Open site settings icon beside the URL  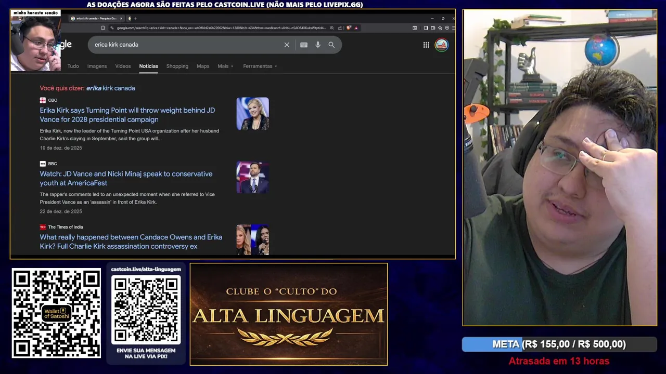pyautogui.click(x=112, y=28)
